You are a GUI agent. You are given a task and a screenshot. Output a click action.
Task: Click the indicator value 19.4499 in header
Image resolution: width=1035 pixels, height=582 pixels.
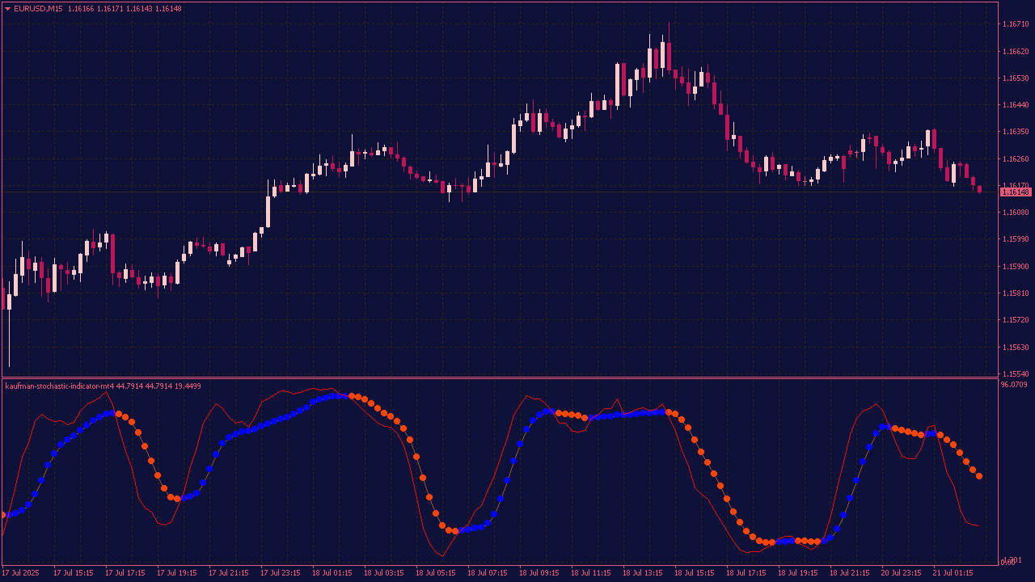point(184,386)
